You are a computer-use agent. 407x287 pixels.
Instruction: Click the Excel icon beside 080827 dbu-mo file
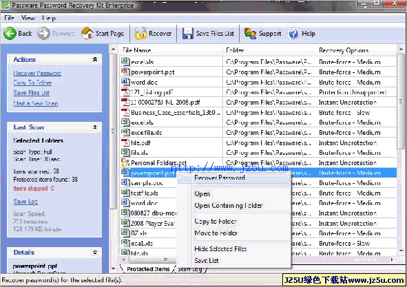point(125,213)
